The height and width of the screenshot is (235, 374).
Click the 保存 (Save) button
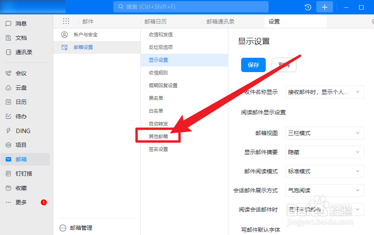click(253, 65)
